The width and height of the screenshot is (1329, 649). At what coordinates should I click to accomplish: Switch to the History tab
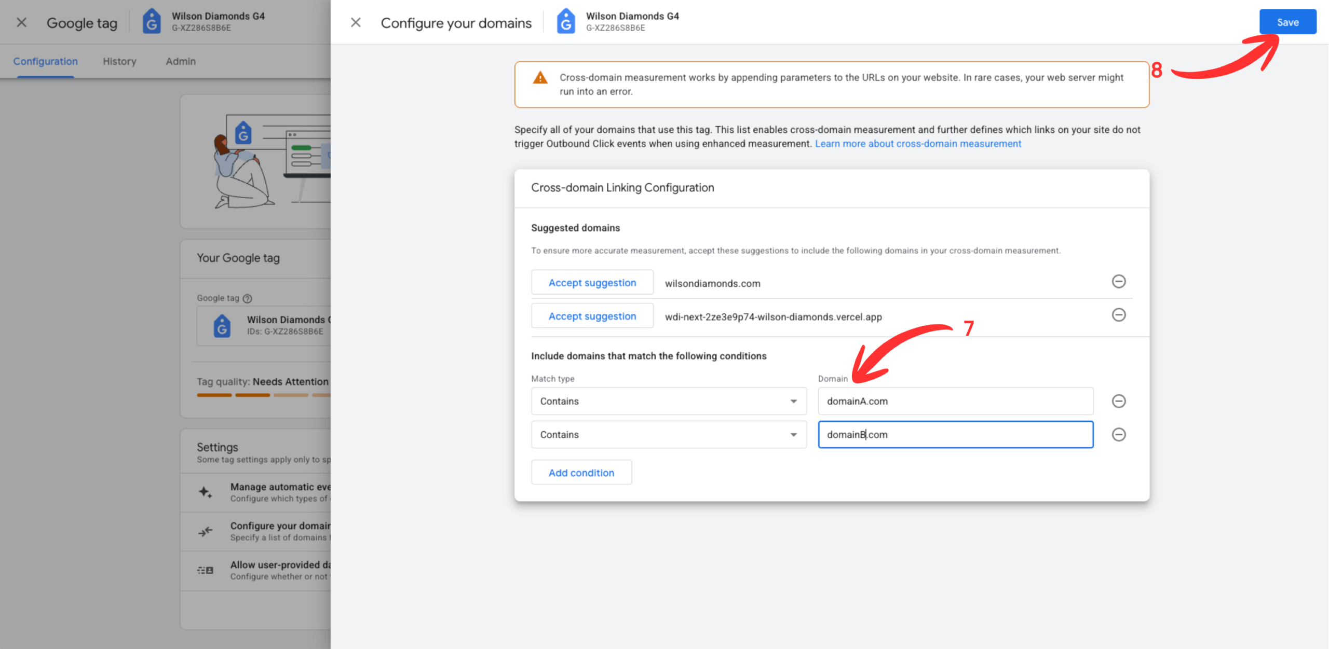pos(119,61)
